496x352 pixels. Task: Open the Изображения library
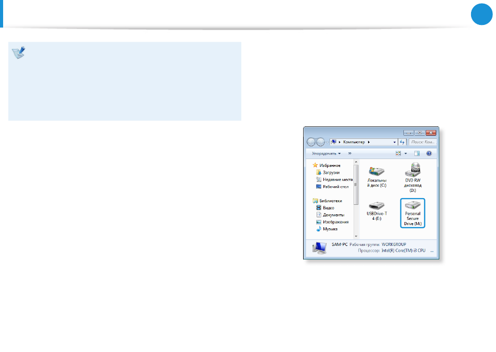coord(332,222)
